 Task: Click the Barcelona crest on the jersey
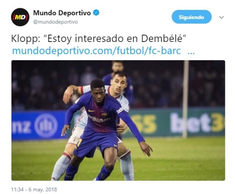click(x=104, y=115)
